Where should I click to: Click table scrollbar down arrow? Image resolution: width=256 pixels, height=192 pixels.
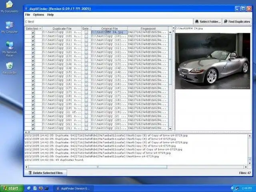point(170,129)
